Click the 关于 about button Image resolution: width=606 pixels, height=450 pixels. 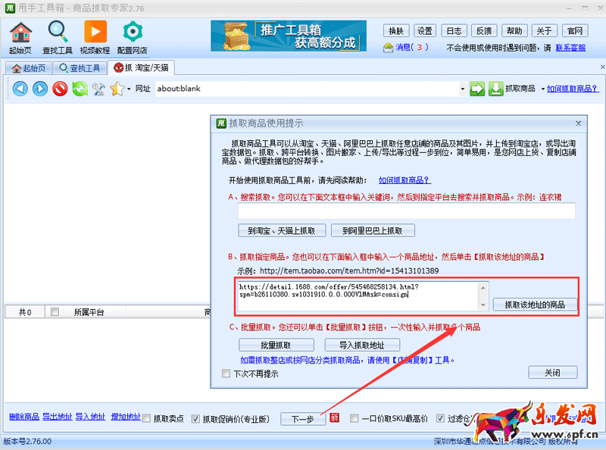click(x=544, y=31)
